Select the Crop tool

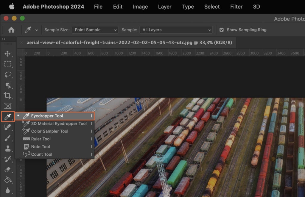pos(8,96)
